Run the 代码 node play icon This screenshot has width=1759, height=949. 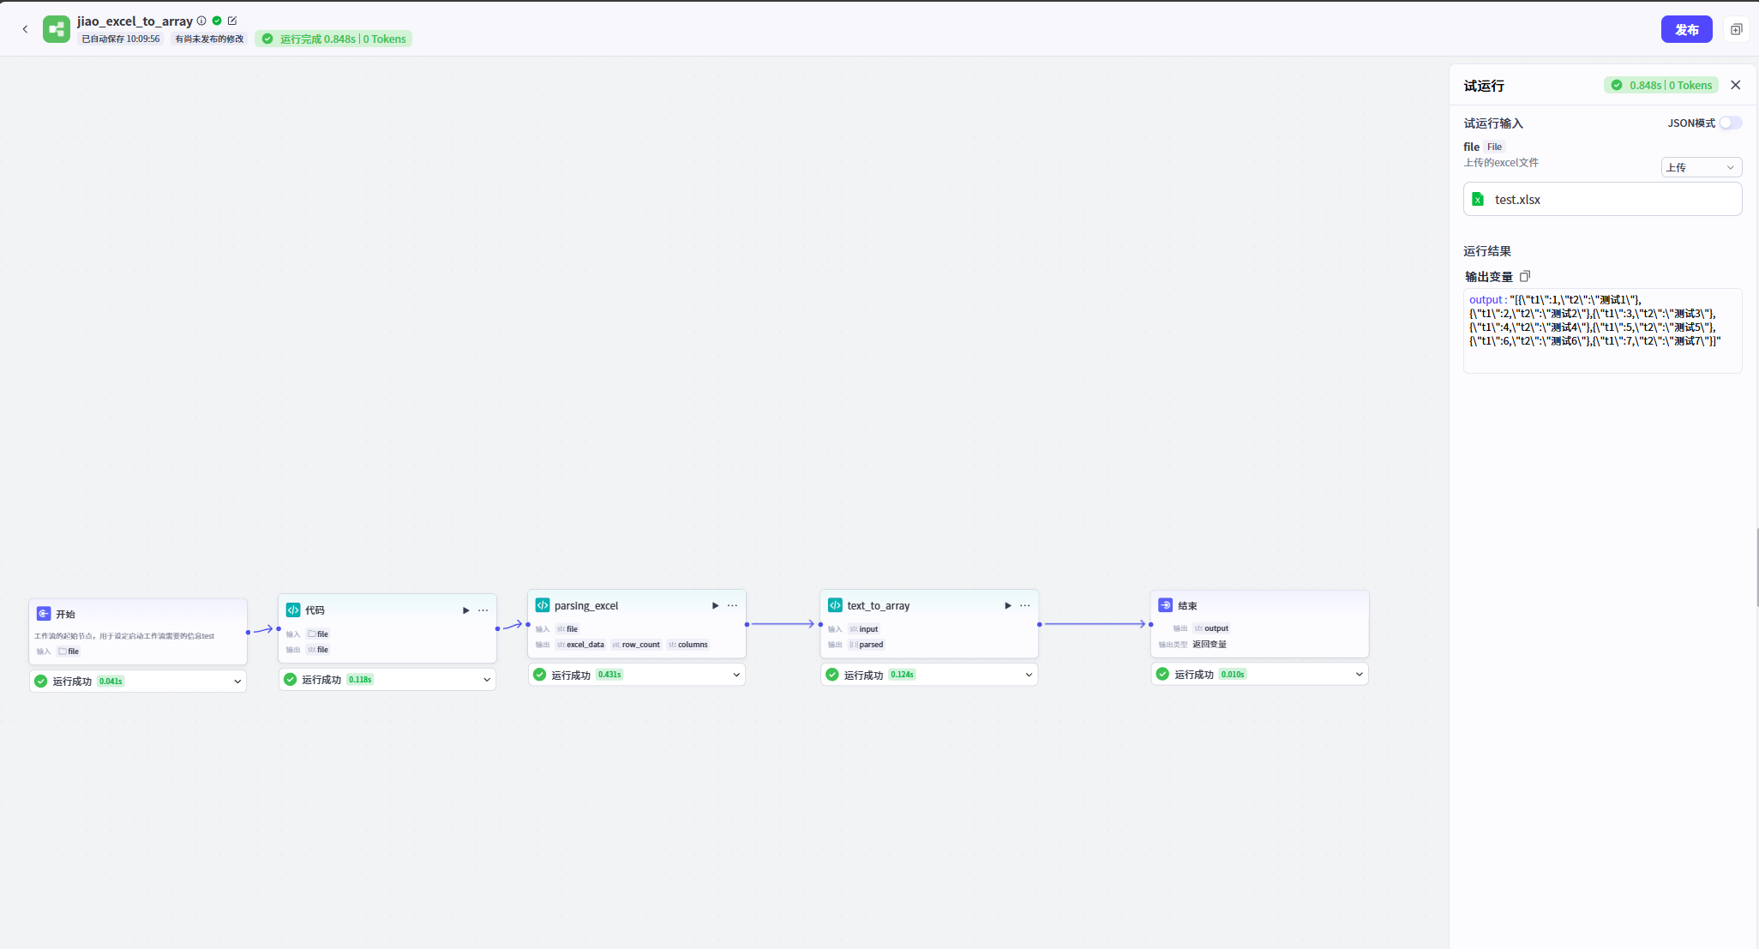[465, 610]
